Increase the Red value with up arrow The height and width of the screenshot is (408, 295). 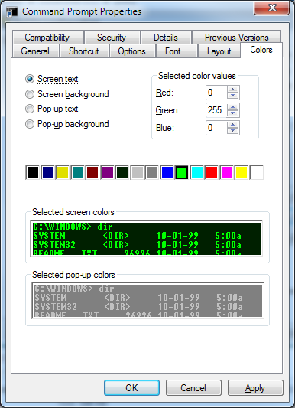point(232,90)
